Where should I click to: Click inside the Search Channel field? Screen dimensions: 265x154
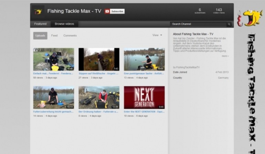pyautogui.click(x=198, y=24)
